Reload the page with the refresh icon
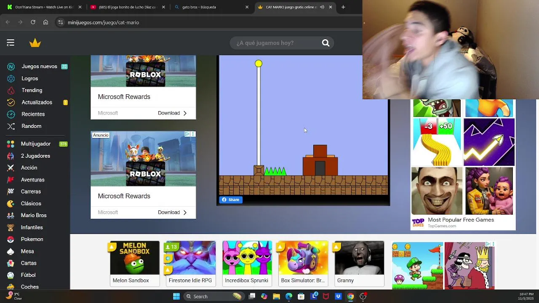The height and width of the screenshot is (303, 539). point(33,22)
